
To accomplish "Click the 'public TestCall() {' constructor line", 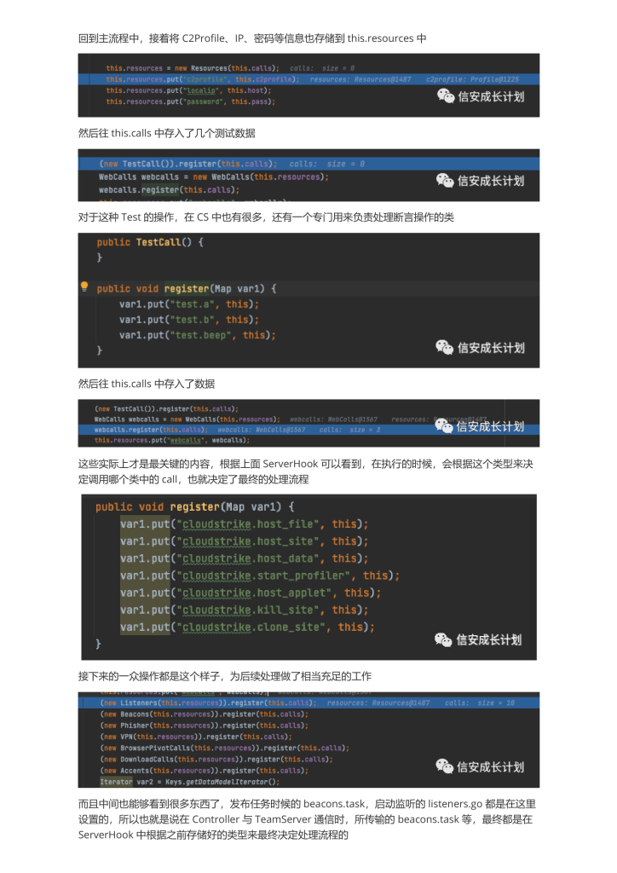I will (150, 242).
